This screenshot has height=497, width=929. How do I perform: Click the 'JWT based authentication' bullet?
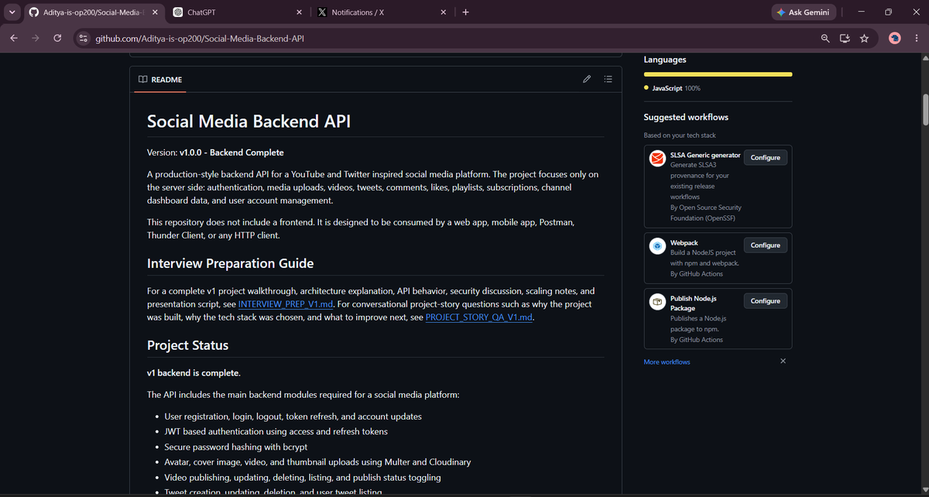click(276, 431)
